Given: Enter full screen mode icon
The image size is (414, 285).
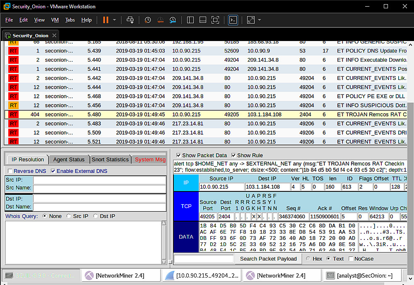Looking at the screenshot, I should click(215, 20).
